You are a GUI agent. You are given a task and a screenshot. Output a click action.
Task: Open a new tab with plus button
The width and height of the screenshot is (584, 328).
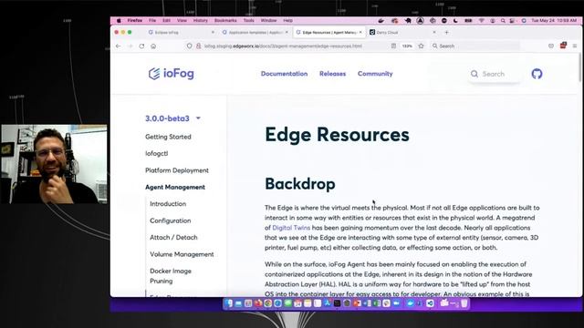446,33
